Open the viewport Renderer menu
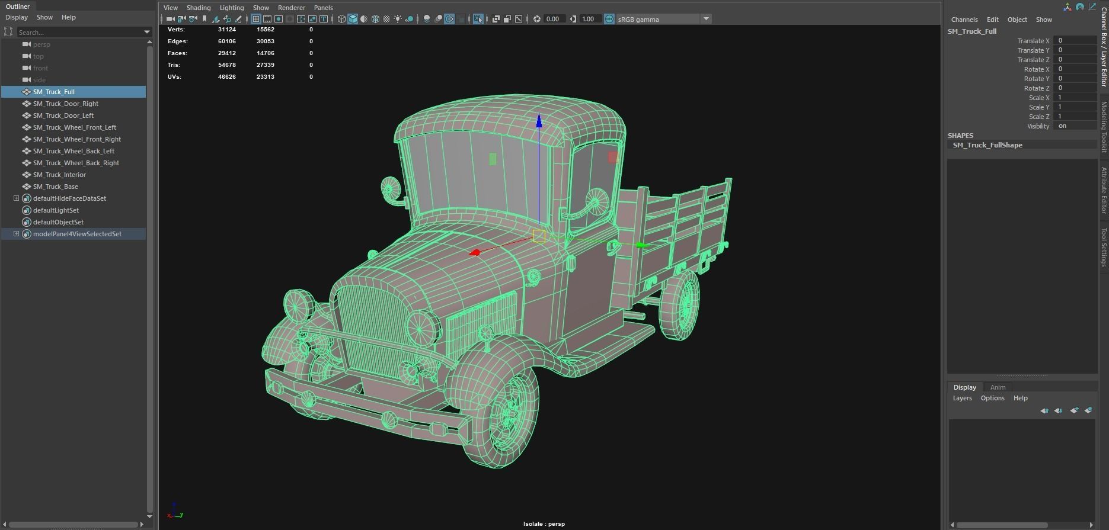The height and width of the screenshot is (530, 1109). (292, 8)
